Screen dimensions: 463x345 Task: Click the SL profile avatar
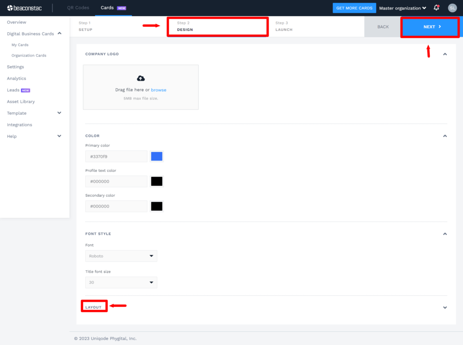[452, 8]
